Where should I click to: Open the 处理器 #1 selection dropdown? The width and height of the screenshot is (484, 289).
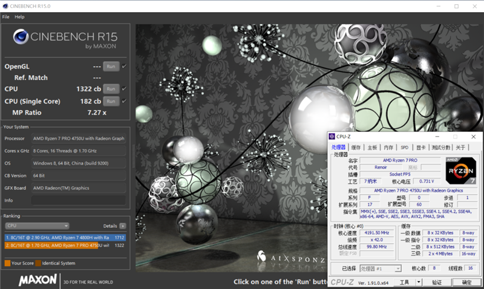click(381, 268)
